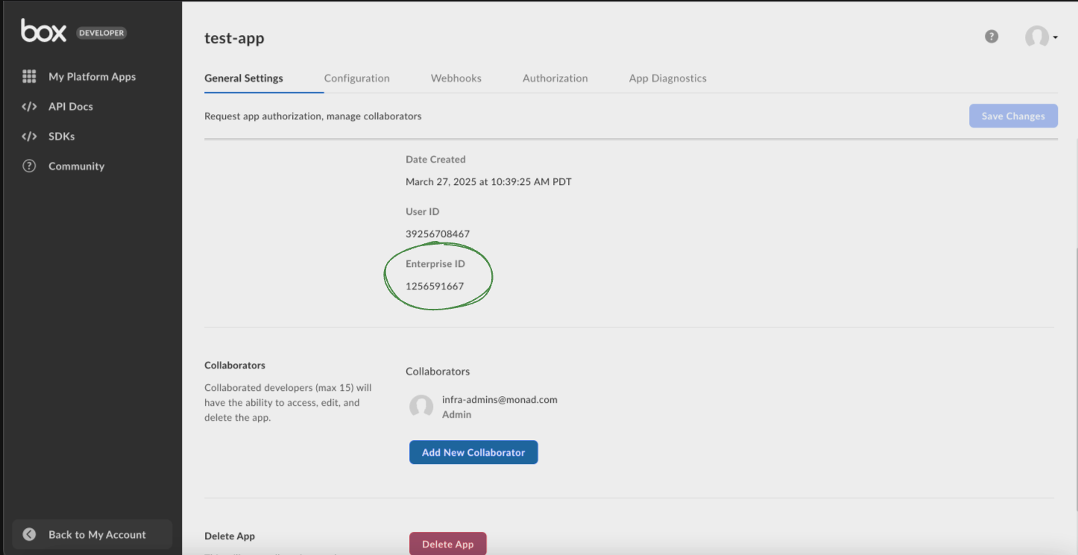Expand the dropdown arrow next to profile avatar

1056,37
